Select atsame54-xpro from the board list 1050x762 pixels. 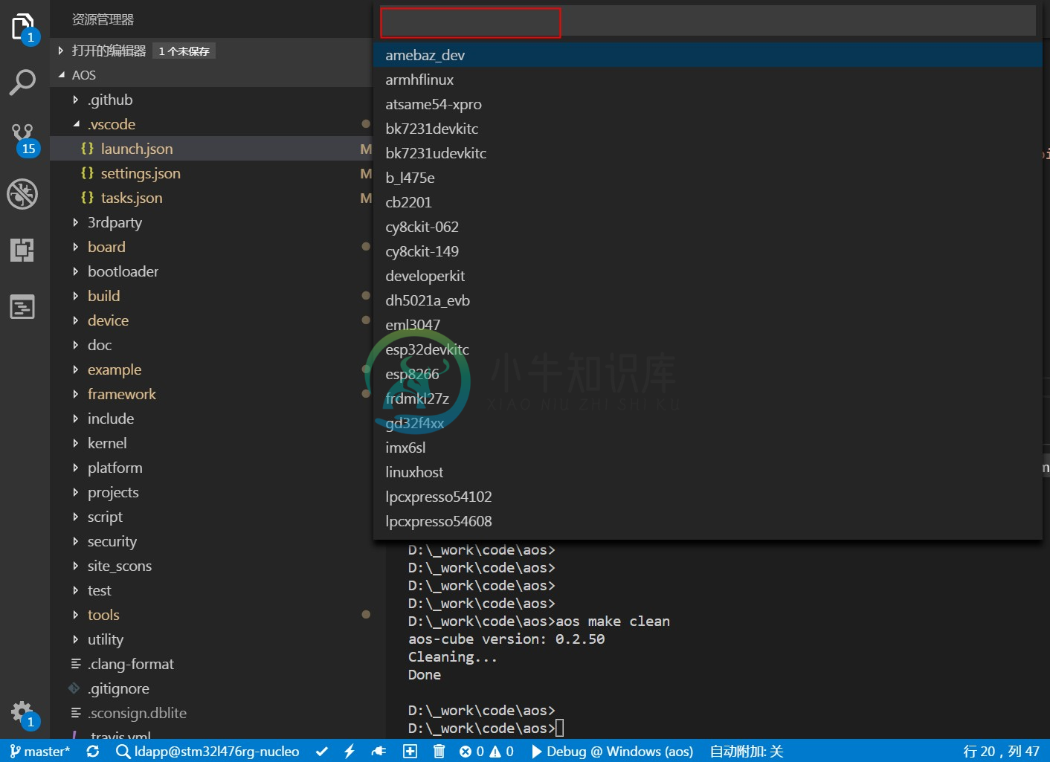coord(707,104)
